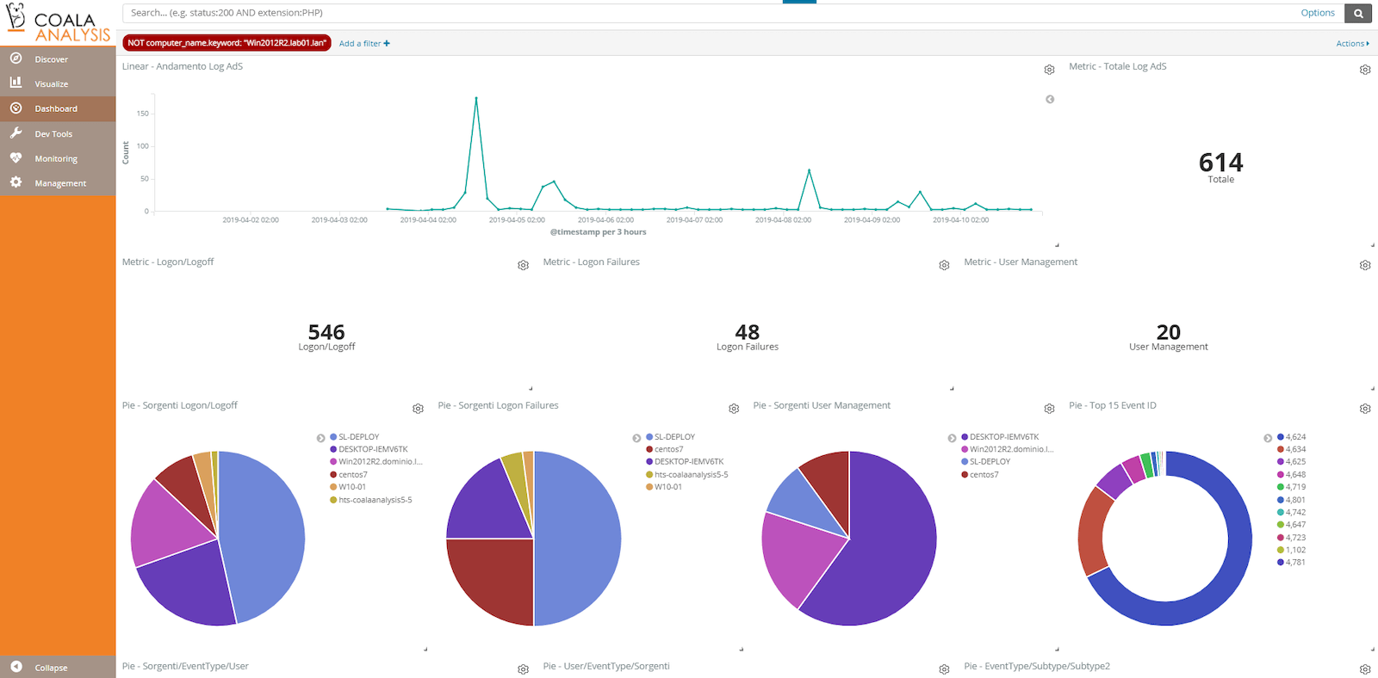
Task: Collapse the legend of the Logon/Logoff pie chart
Action: [x=321, y=438]
